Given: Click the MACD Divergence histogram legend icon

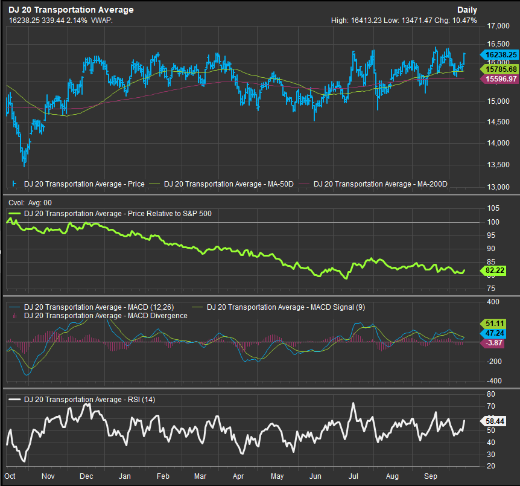Looking at the screenshot, I should [14, 316].
